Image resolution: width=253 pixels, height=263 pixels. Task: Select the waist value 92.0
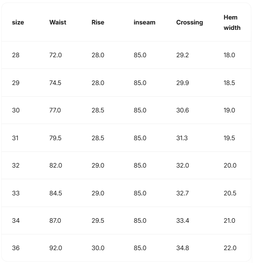pyautogui.click(x=55, y=248)
